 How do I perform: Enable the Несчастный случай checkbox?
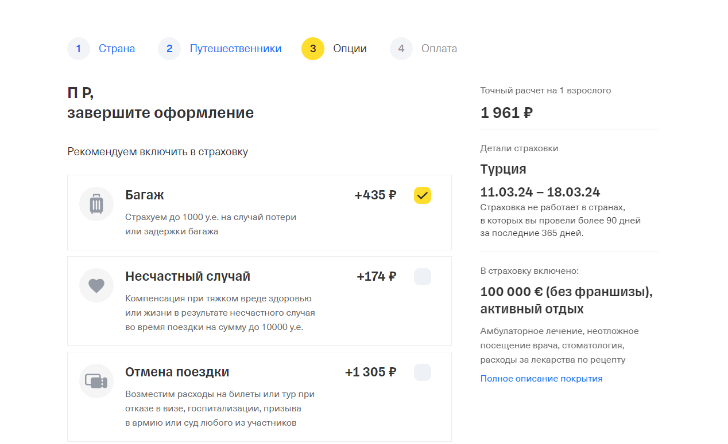423,277
